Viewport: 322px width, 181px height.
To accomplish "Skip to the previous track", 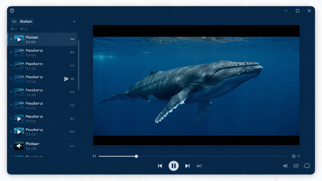I will pos(160,166).
